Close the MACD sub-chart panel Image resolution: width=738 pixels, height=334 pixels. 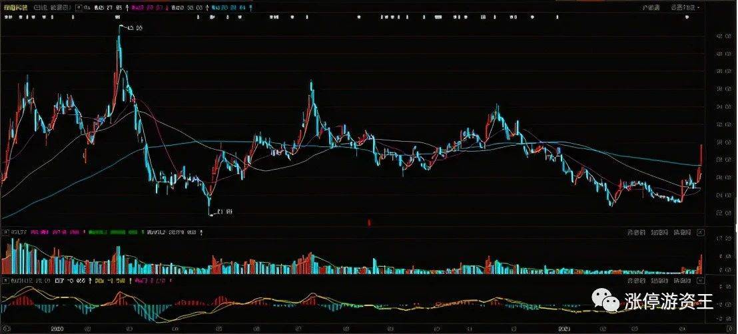[x=701, y=280]
